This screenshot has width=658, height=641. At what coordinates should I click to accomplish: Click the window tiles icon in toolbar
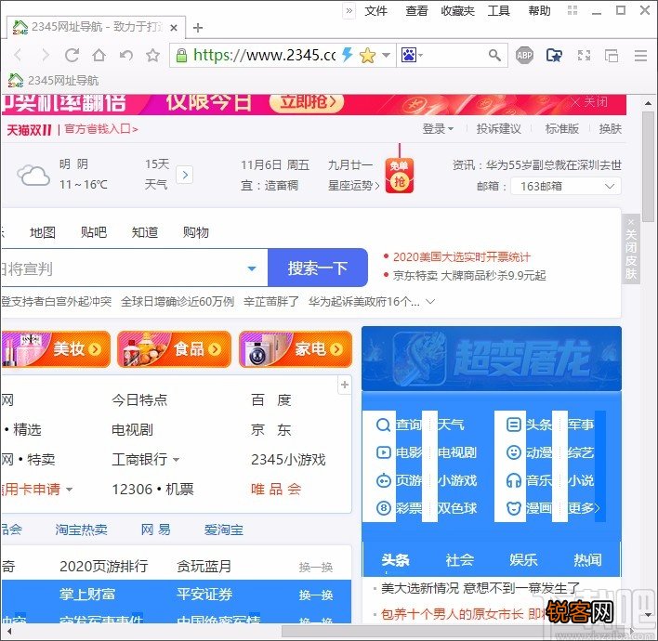(x=611, y=55)
